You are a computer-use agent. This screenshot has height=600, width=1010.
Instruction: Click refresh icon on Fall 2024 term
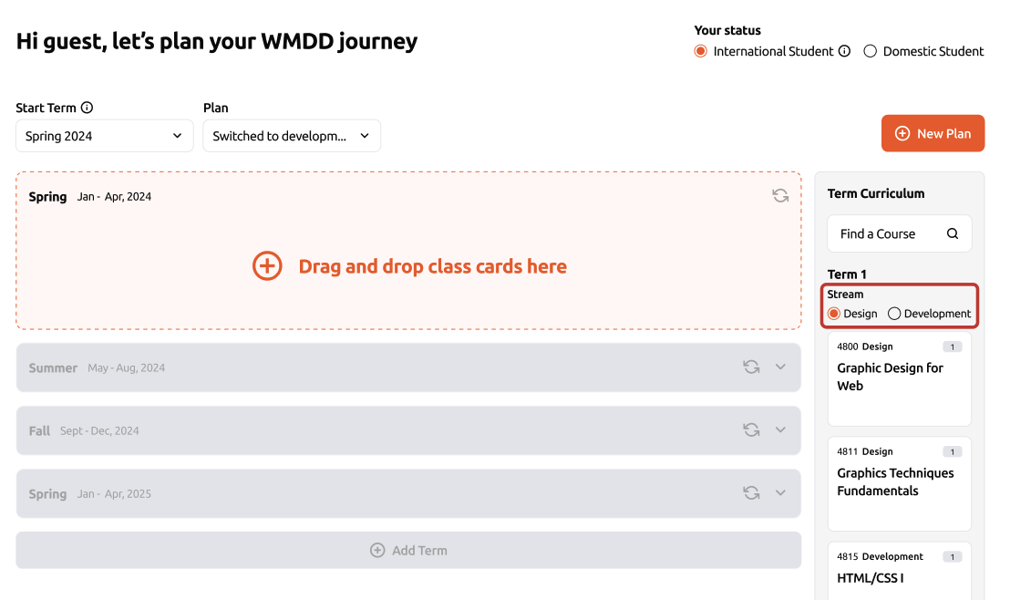pos(751,429)
